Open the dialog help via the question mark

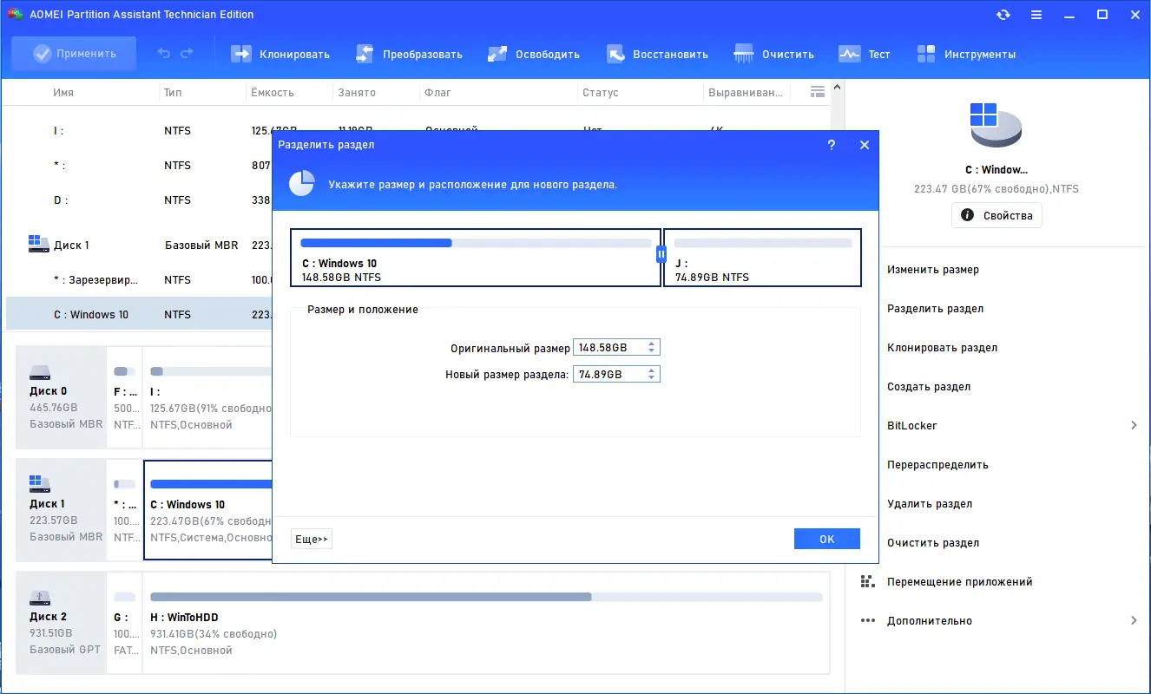[831, 145]
